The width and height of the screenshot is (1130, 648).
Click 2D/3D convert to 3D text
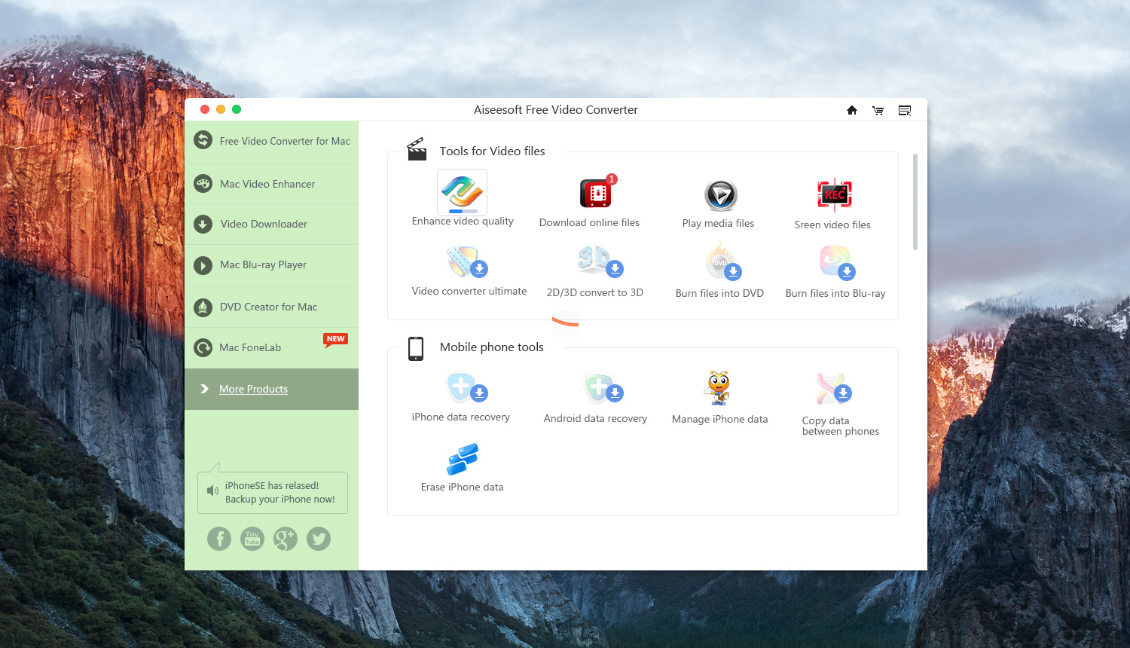pyautogui.click(x=595, y=292)
